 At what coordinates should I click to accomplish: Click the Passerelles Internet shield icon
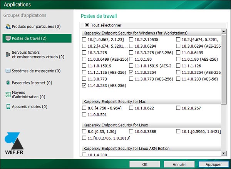[x=8, y=83]
